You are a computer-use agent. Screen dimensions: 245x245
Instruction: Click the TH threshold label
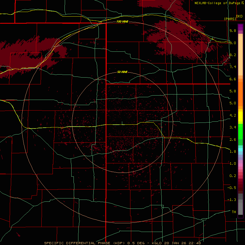[x=234, y=212]
